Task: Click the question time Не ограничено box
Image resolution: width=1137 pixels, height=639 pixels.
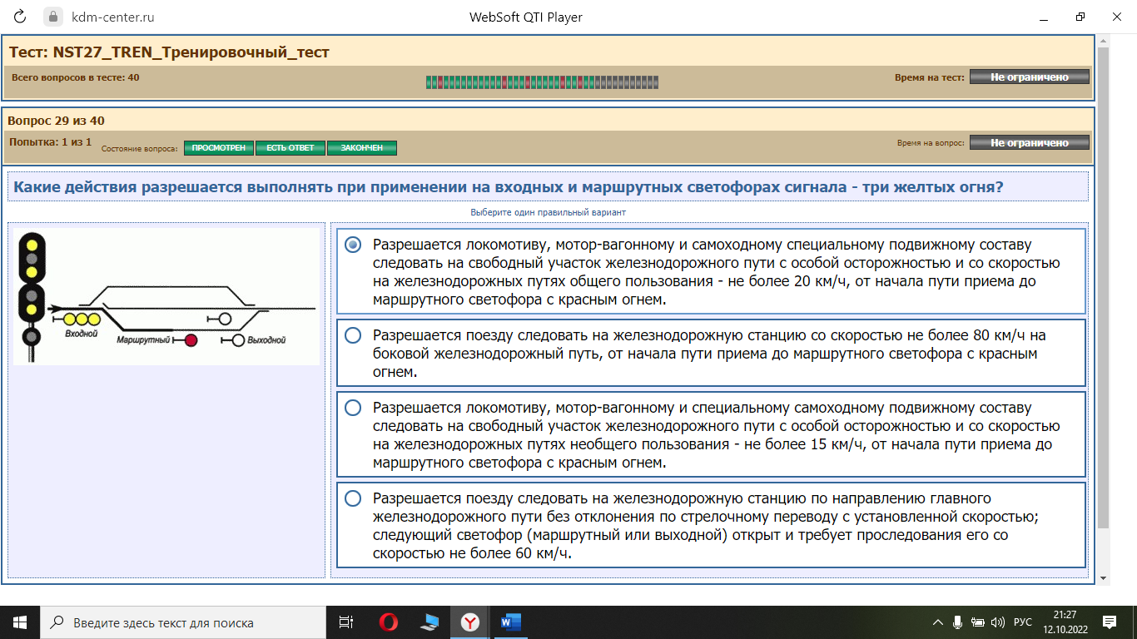Action: tap(1029, 143)
